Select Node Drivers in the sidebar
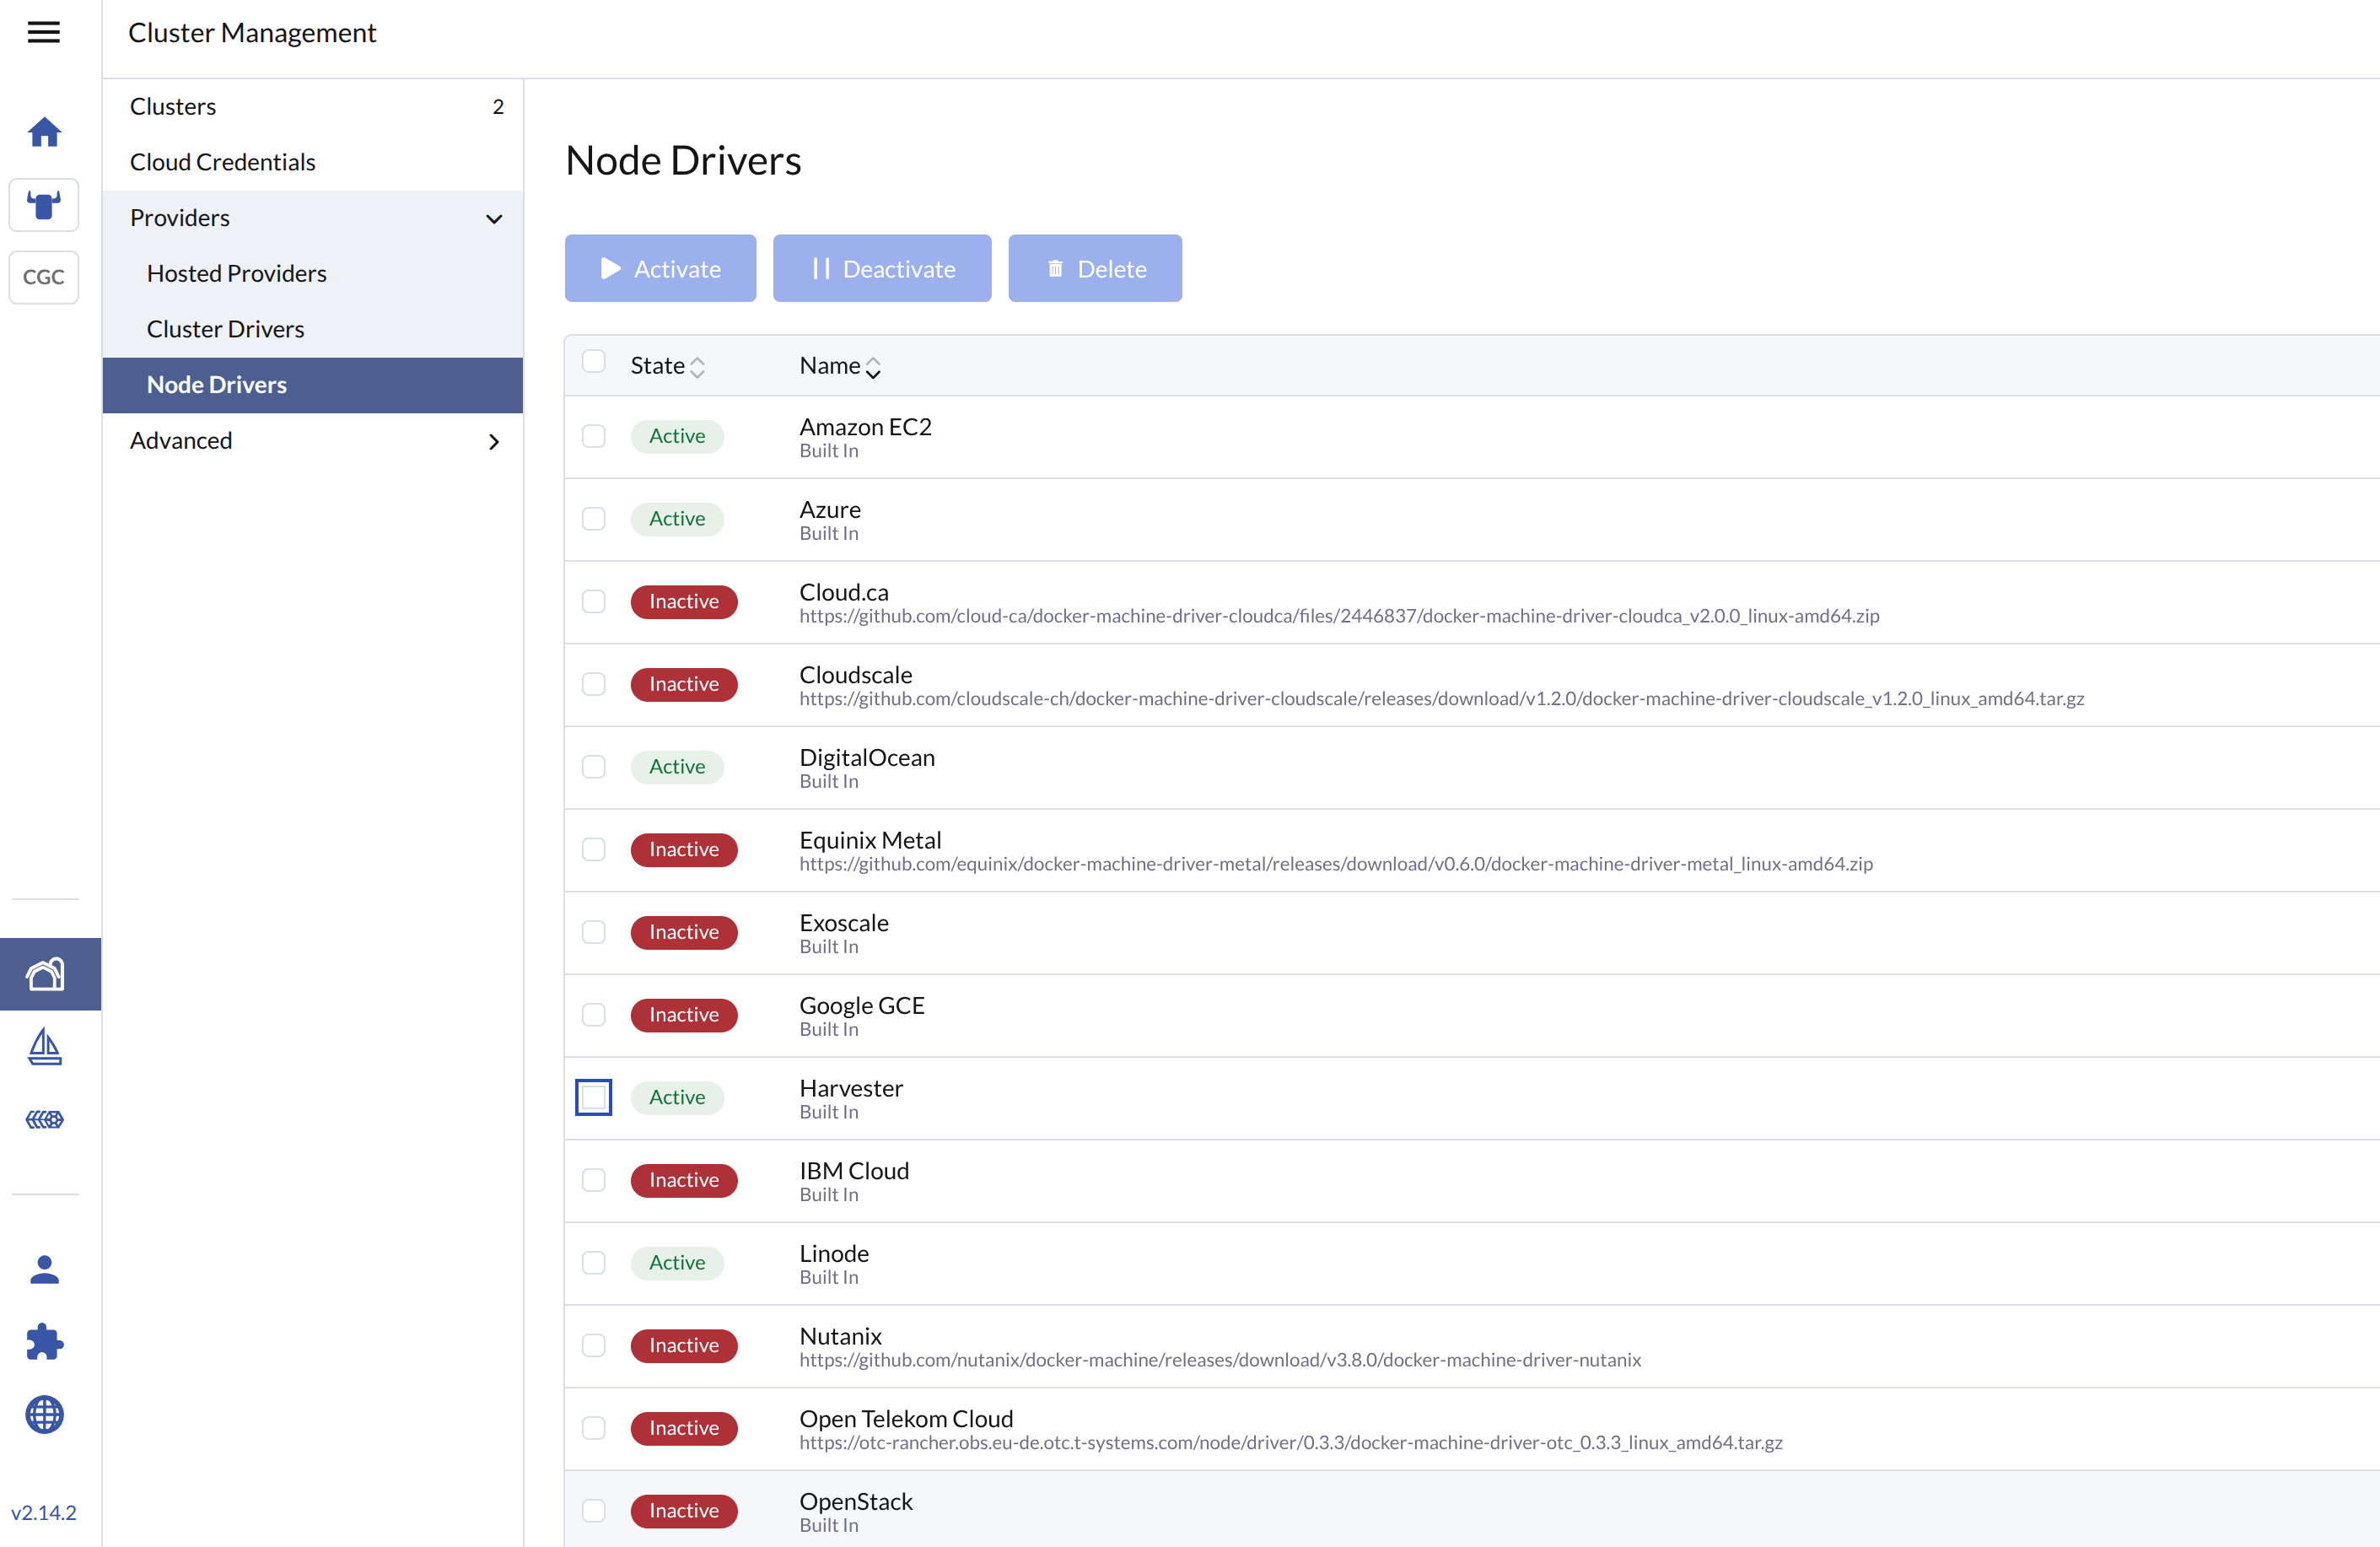 point(313,385)
